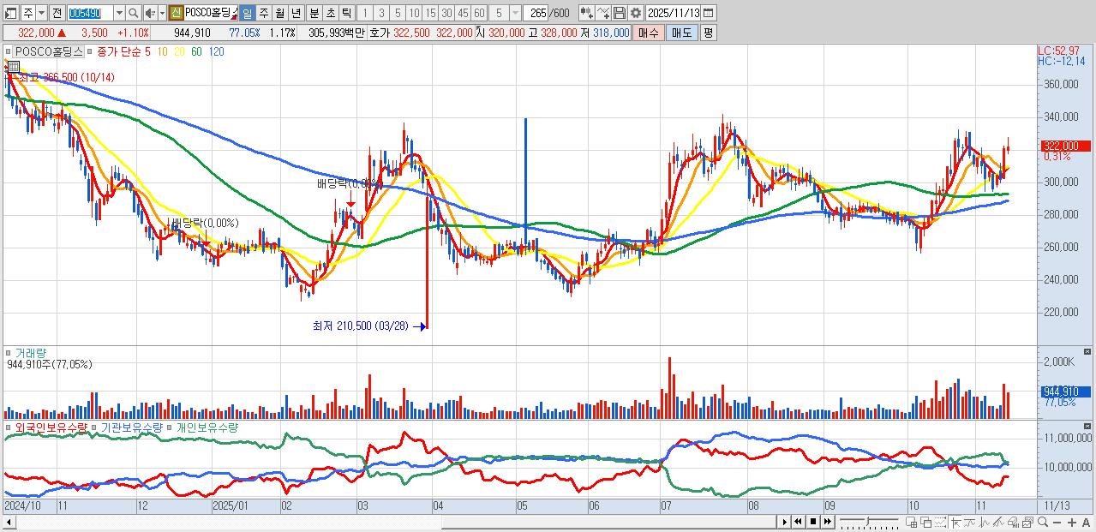Click the 매수 buy button
This screenshot has width=1096, height=532.
(x=649, y=33)
